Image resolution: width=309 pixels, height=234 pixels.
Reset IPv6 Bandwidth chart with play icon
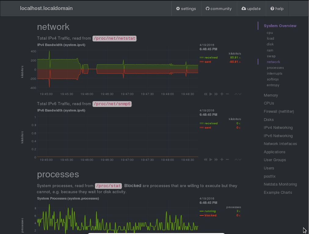(211, 159)
